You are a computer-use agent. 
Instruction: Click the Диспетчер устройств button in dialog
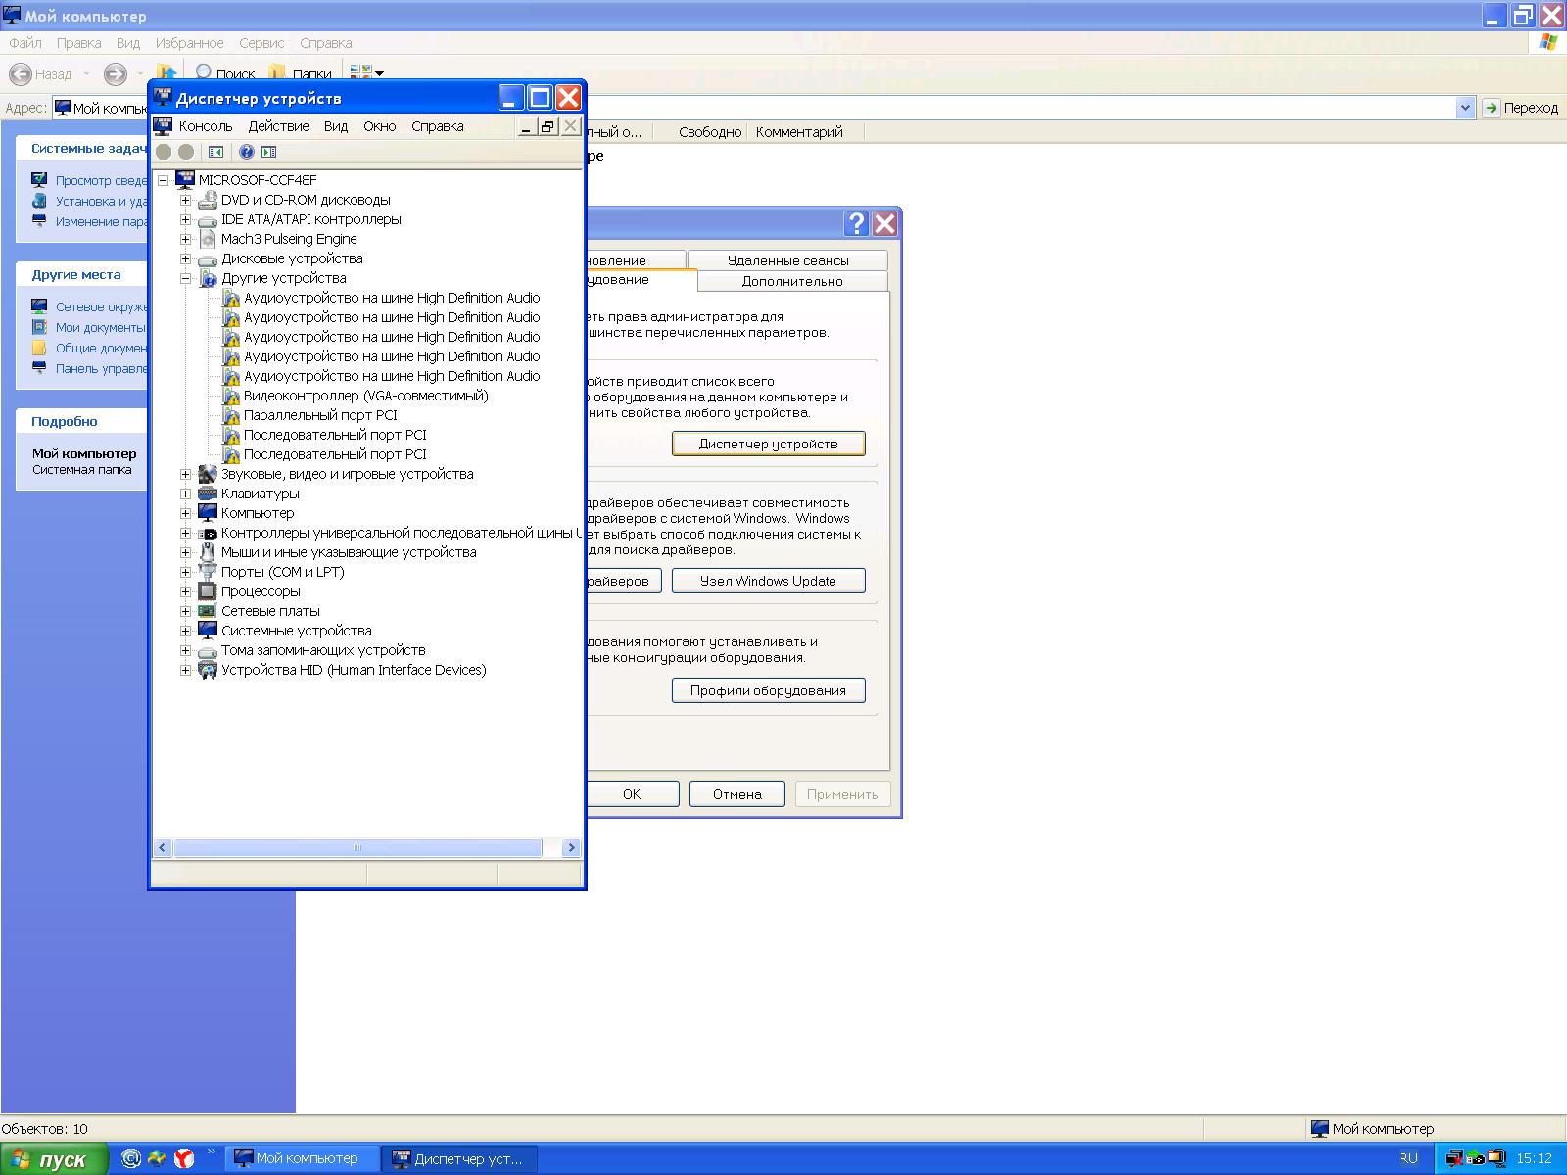point(769,444)
